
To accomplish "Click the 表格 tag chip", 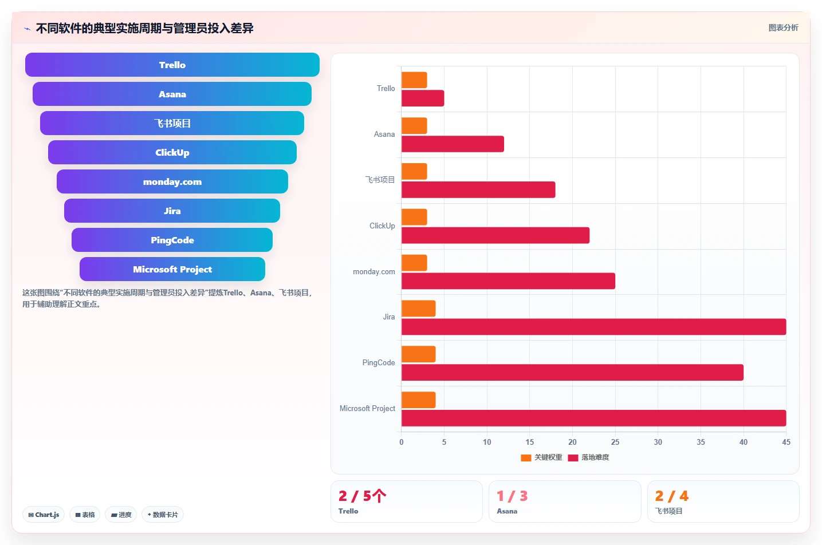I will 85,515.
